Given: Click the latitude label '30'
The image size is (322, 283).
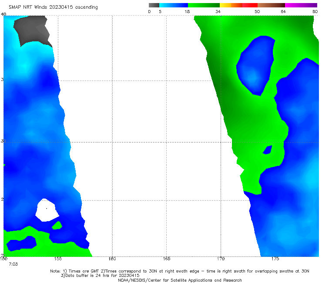Looking at the screenshot, I should [x=3, y=141].
